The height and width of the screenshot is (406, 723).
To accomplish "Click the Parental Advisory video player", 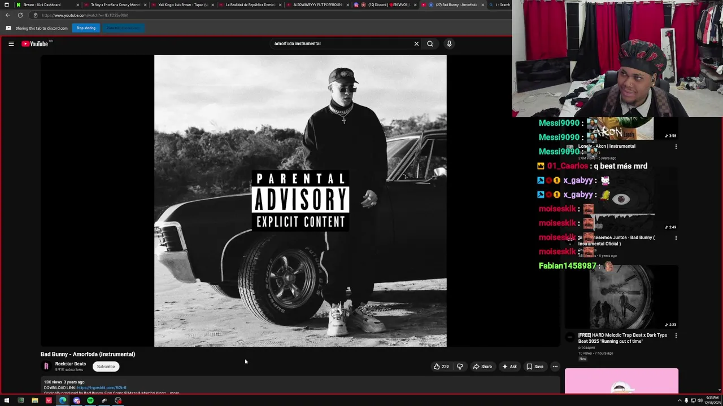I will click(300, 201).
